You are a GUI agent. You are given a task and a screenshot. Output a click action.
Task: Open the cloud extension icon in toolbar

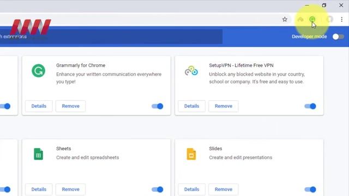[300, 20]
